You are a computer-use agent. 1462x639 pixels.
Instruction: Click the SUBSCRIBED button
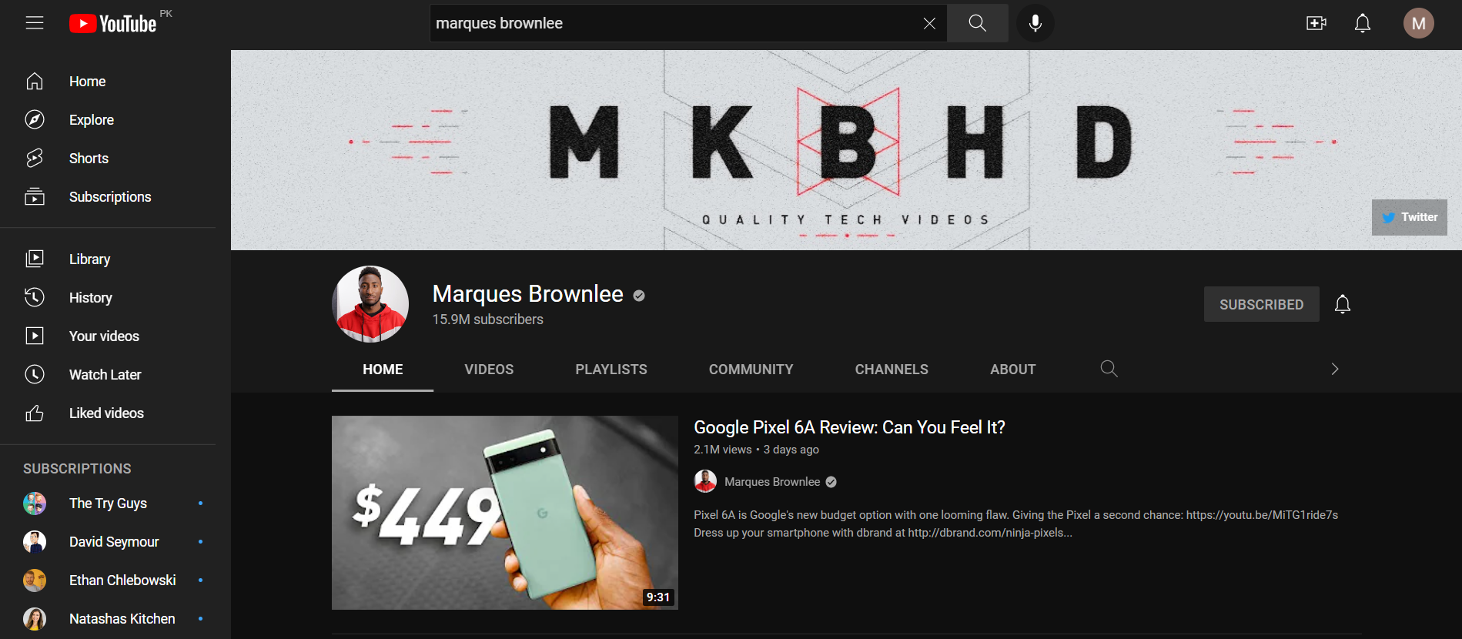tap(1261, 304)
